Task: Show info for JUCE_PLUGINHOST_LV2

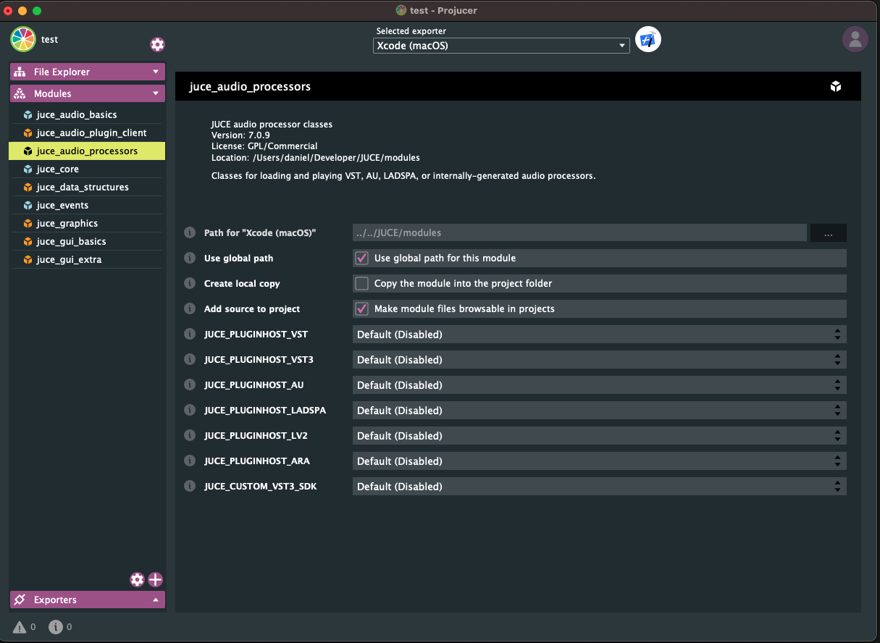Action: [190, 435]
